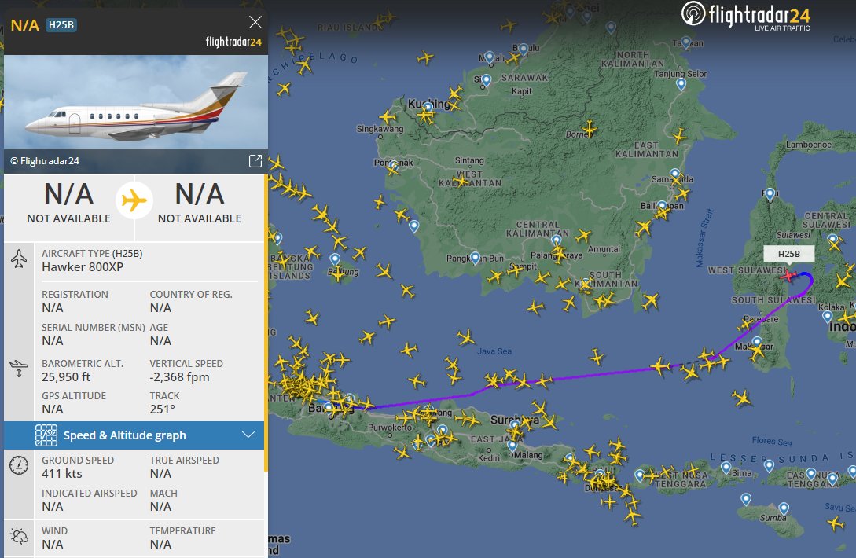The width and height of the screenshot is (856, 558).
Task: Click the aircraft type airplane icon
Action: click(x=19, y=259)
